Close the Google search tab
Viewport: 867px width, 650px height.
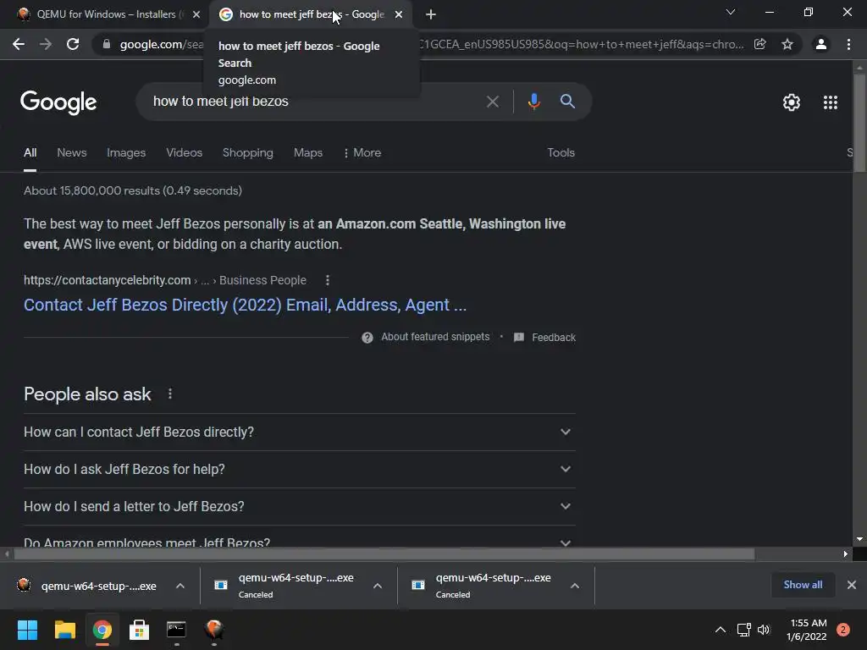(x=399, y=14)
